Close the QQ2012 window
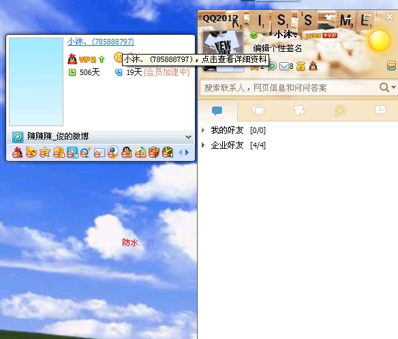Viewport: 398px width, 339px height. pos(389,17)
